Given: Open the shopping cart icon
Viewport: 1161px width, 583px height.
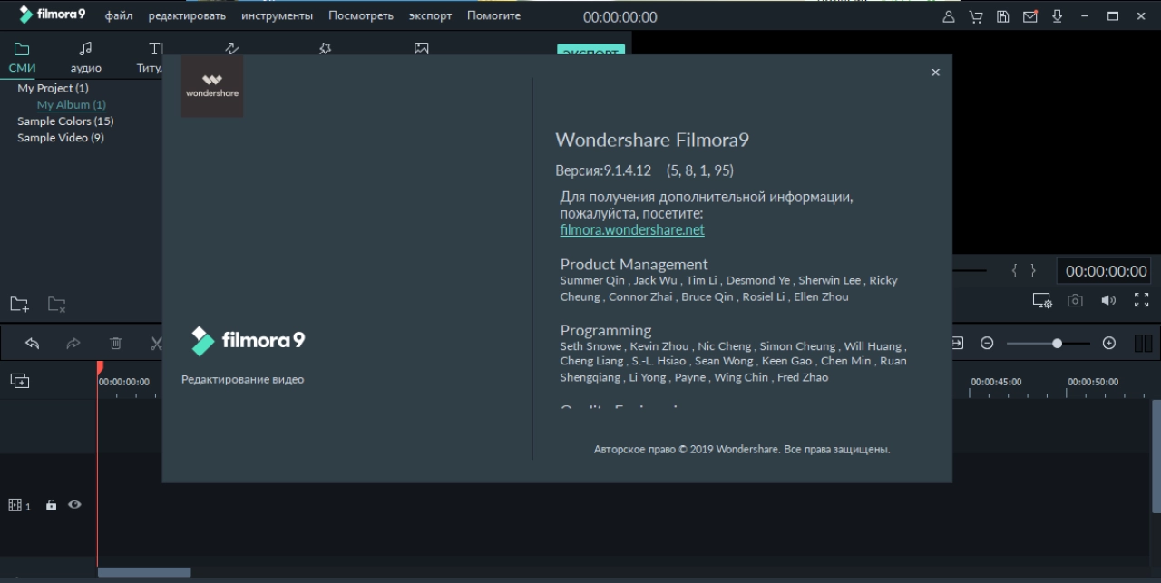Looking at the screenshot, I should [x=976, y=16].
